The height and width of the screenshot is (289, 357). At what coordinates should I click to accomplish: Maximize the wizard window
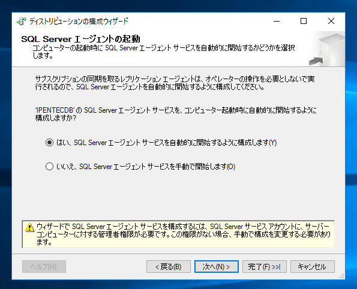coord(304,21)
